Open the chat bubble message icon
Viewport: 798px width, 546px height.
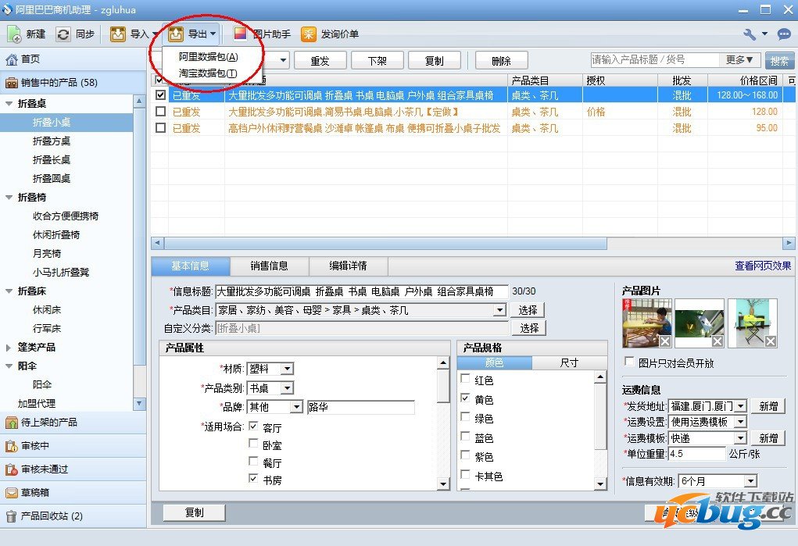click(x=783, y=34)
